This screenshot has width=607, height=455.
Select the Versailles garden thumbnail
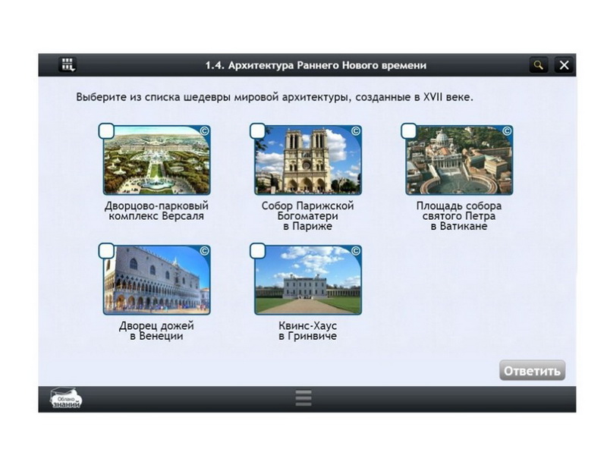157,163
